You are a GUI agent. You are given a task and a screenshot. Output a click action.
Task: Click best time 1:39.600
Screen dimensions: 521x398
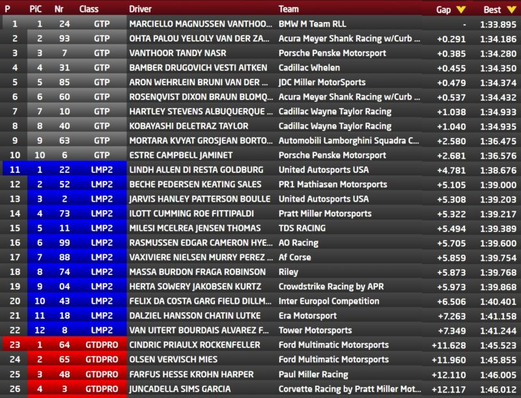(x=498, y=243)
